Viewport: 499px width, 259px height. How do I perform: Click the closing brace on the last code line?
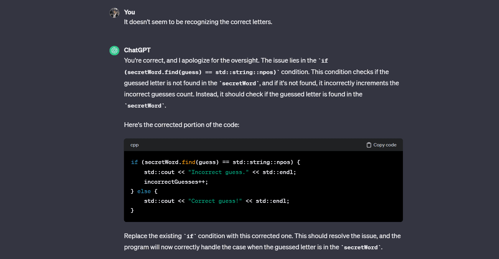tap(132, 210)
